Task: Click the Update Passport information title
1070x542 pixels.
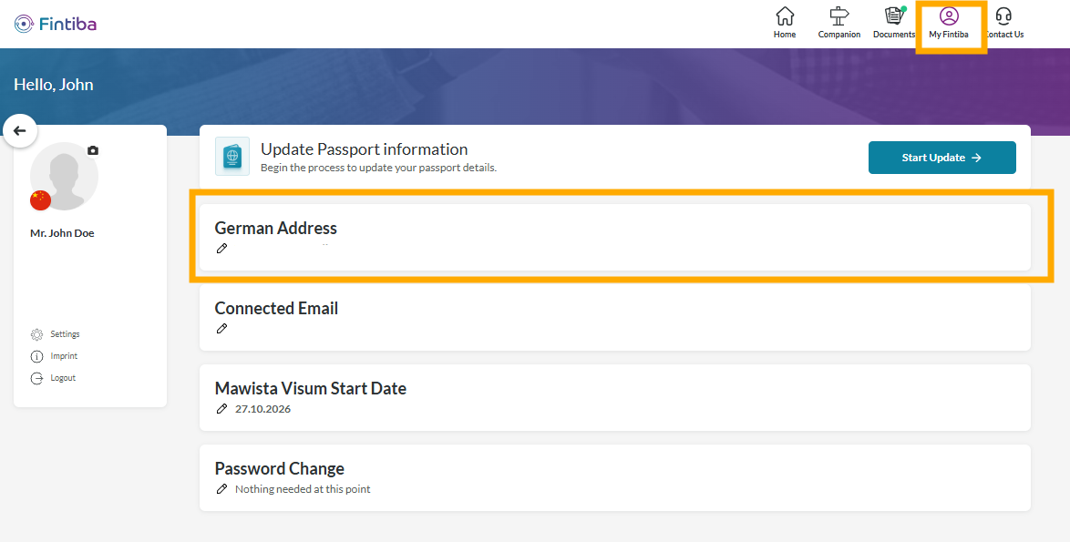Action: click(x=365, y=149)
